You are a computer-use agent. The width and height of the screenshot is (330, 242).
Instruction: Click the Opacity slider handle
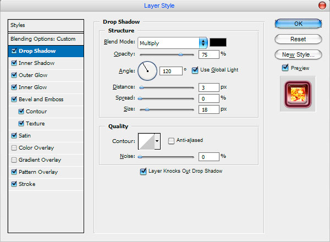click(180, 54)
